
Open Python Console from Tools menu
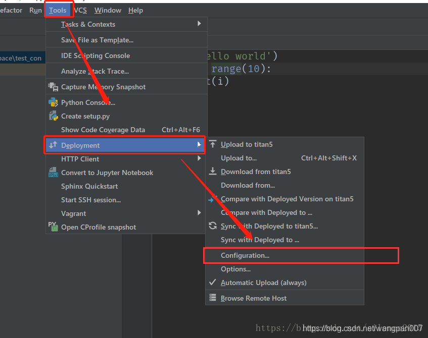tap(126, 102)
